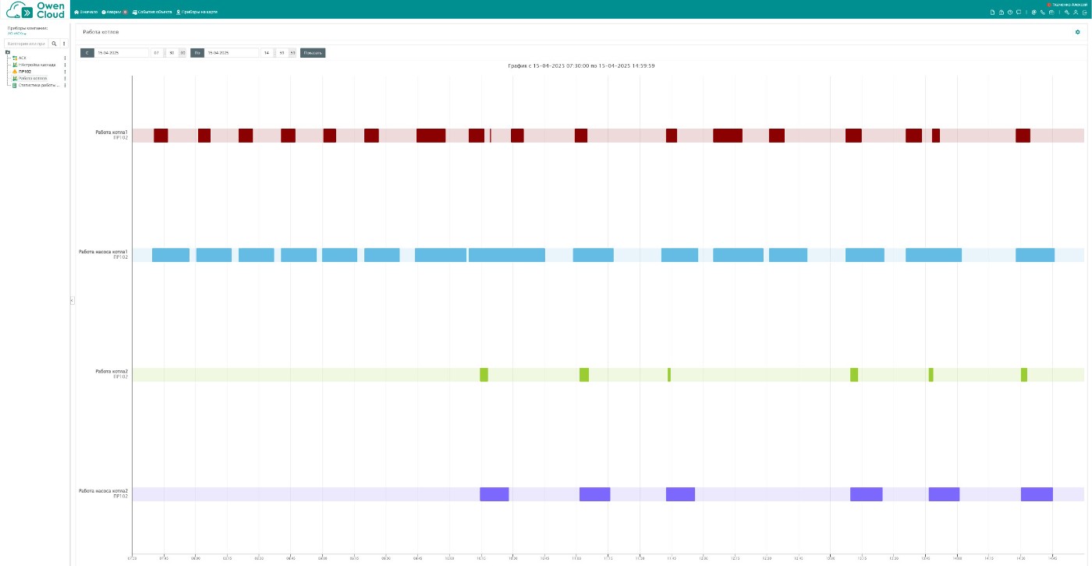Screen dimensions: 1092x566
Task: Click the start date input field
Action: pyautogui.click(x=121, y=53)
